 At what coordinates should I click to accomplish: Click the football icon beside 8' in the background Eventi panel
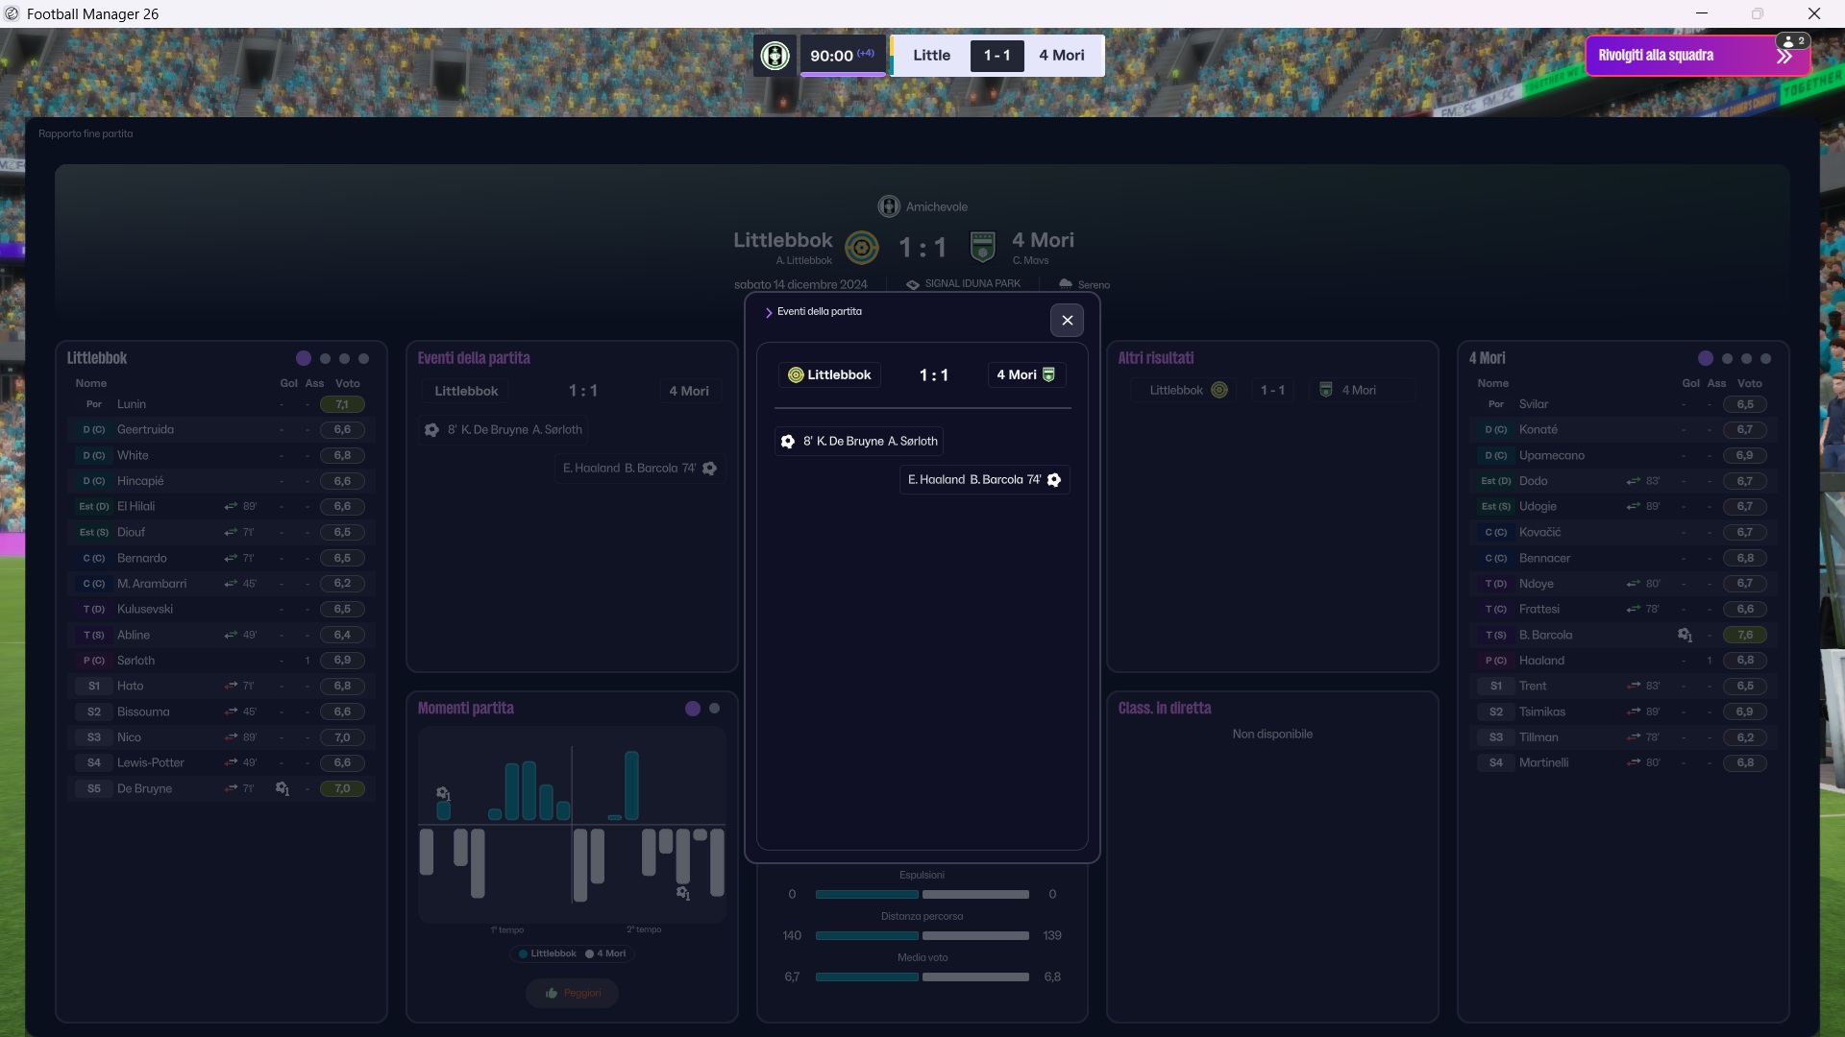(432, 430)
